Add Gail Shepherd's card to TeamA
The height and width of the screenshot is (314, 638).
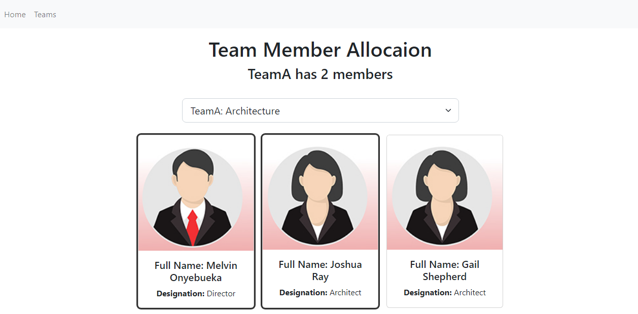[445, 221]
